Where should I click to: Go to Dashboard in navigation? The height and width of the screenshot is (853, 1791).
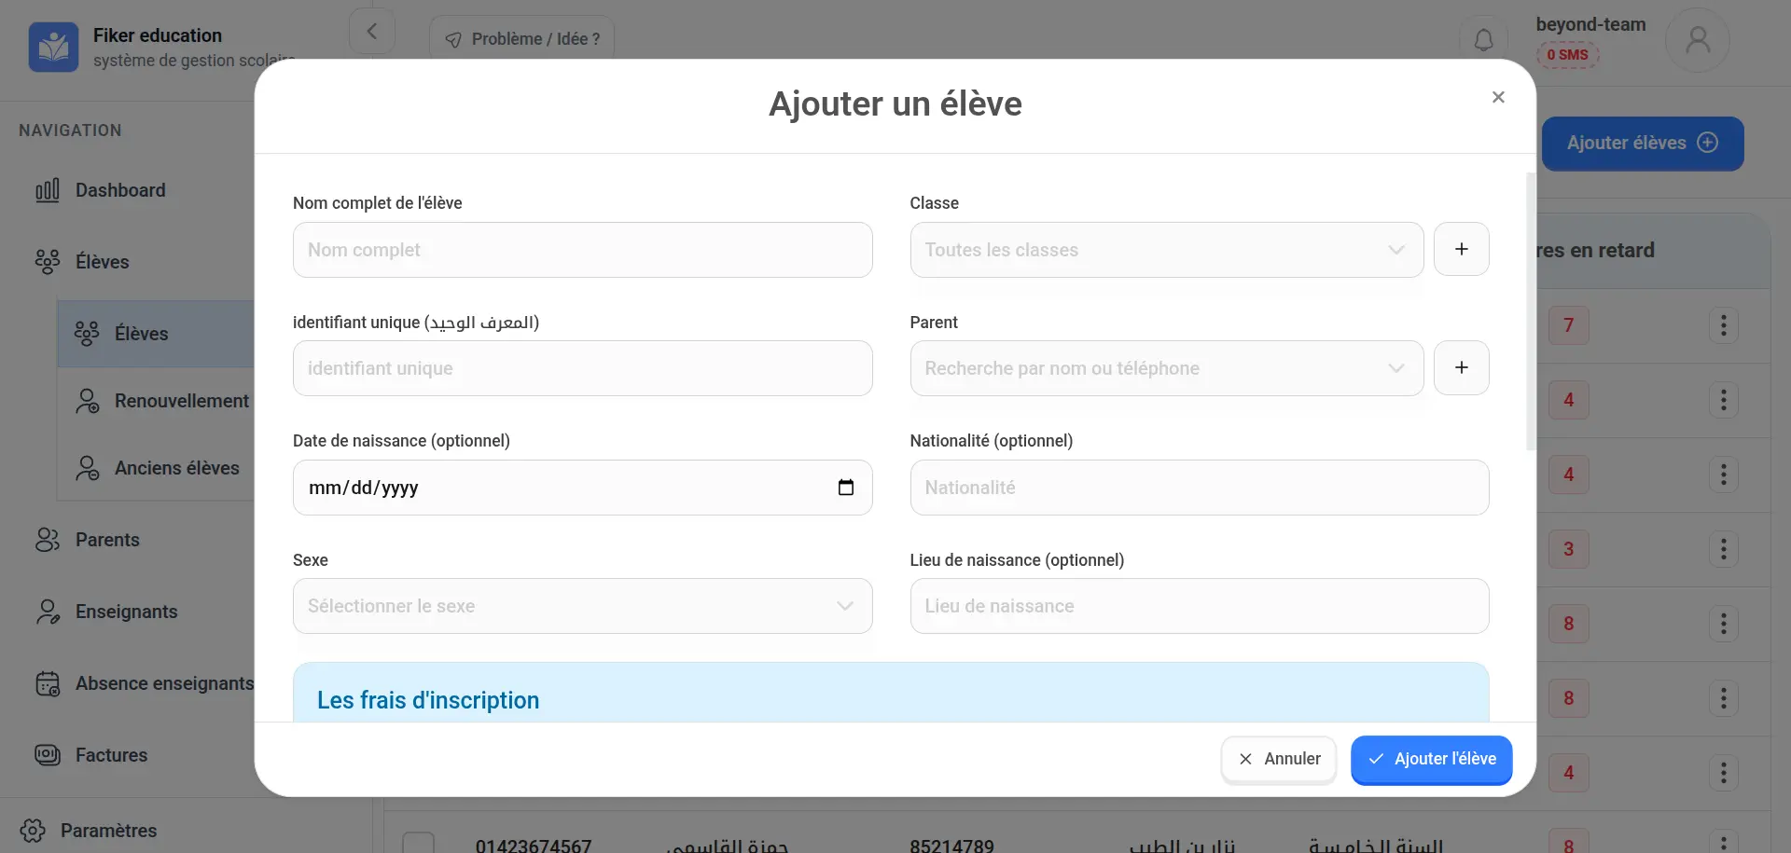[120, 190]
